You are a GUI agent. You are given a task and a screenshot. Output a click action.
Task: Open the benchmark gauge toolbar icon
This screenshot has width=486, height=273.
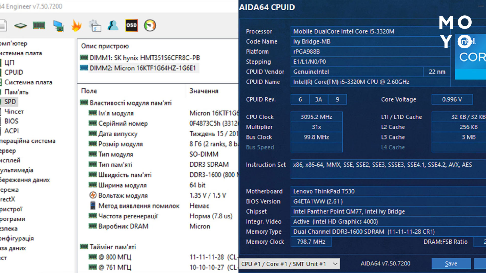click(x=150, y=26)
